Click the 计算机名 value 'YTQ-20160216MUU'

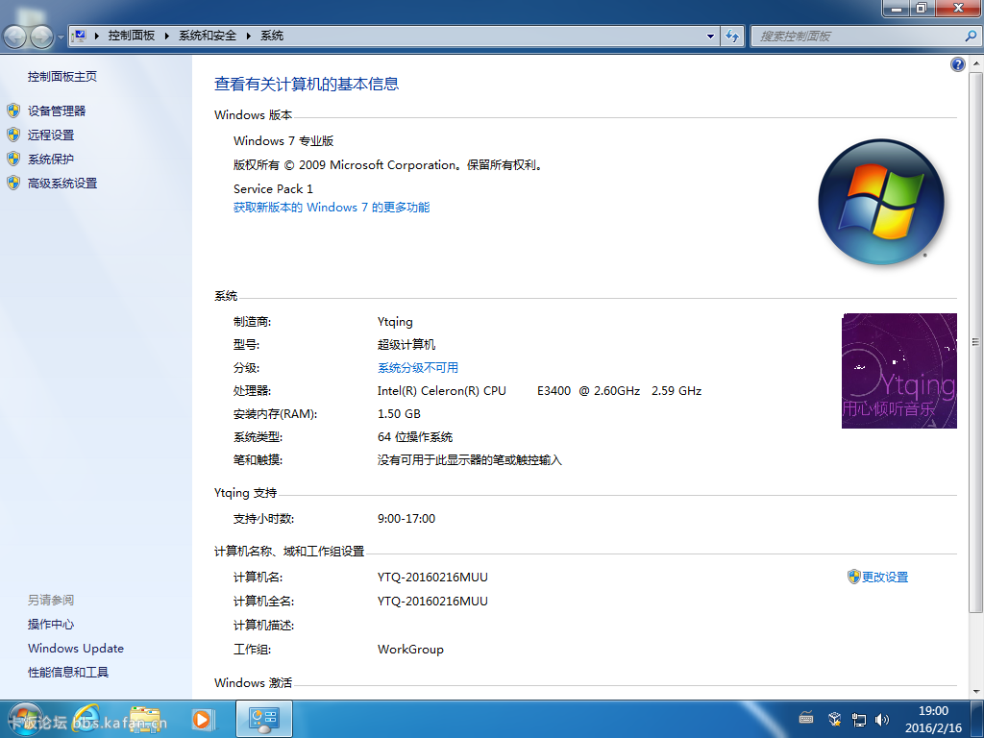pos(432,578)
